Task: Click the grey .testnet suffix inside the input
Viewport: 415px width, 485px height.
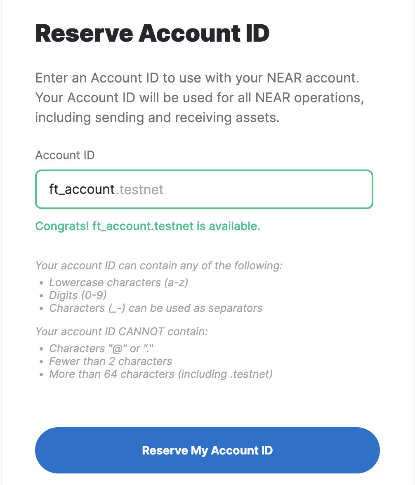Action: [139, 190]
